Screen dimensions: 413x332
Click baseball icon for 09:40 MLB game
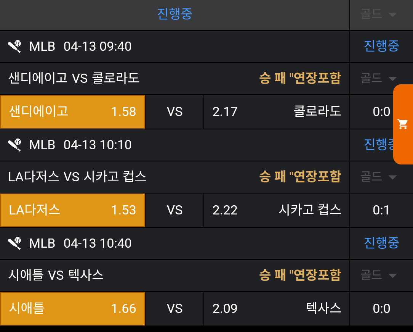15,47
